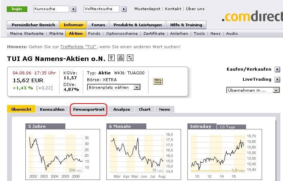Click the WKN: TUAG00 text
The width and height of the screenshot is (283, 181).
(x=129, y=73)
